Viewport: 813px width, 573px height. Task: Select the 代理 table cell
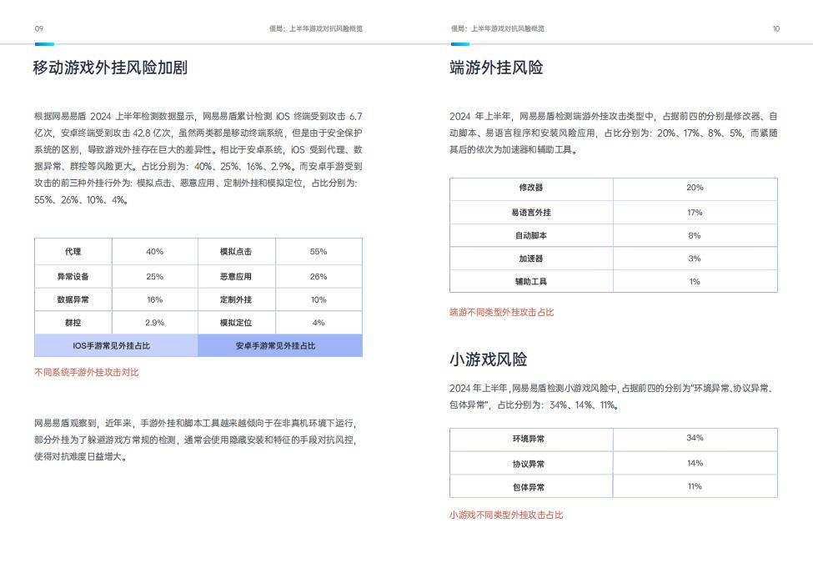point(73,252)
